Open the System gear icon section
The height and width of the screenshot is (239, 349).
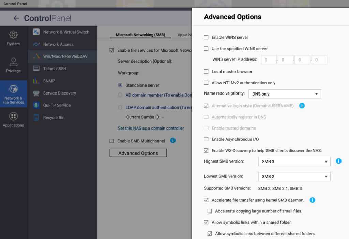pyautogui.click(x=14, y=38)
